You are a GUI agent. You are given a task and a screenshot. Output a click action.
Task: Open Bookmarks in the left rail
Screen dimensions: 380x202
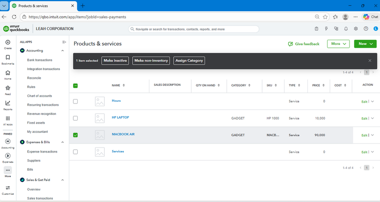click(x=8, y=58)
